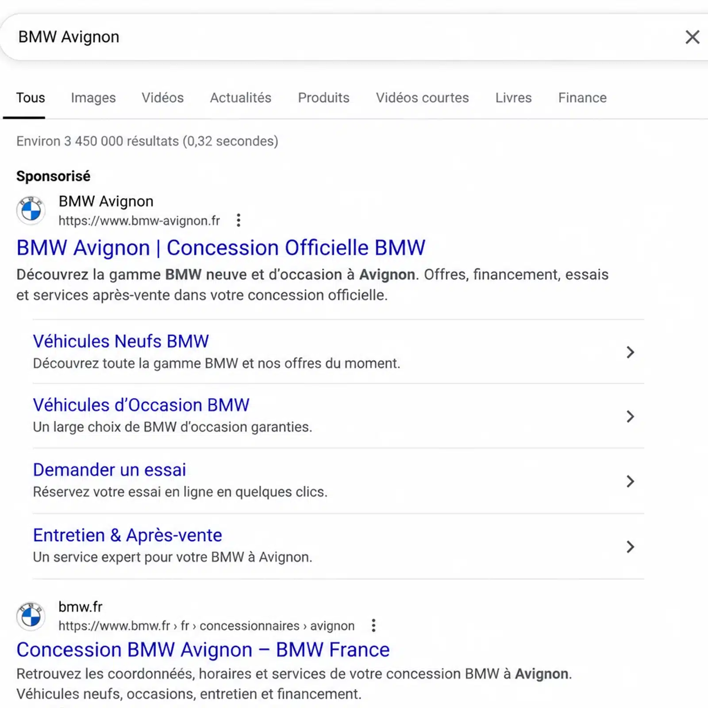Screen dimensions: 708x708
Task: Click the Un large choix de BMW d'occasion text
Action: [173, 427]
